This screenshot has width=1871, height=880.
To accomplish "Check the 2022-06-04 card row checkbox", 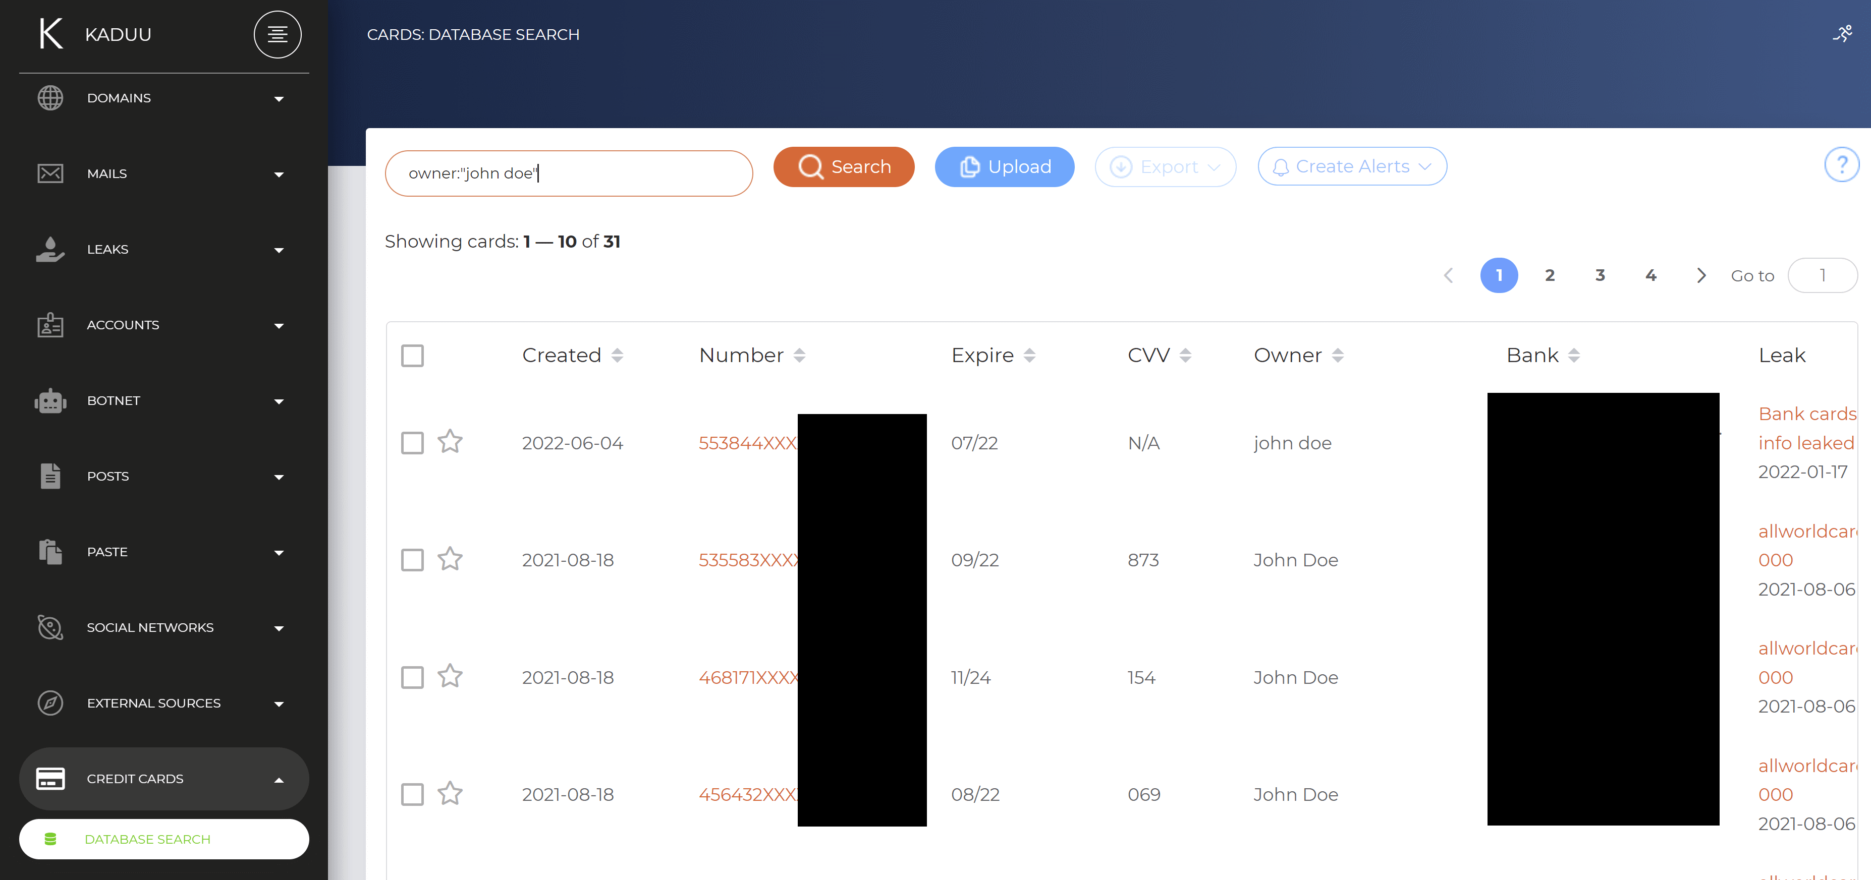I will pos(413,443).
